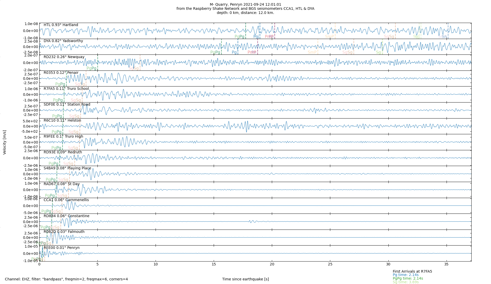Viewport: 491px width, 284px height.
Task: Pick the x-axis tick label '25'
Action: tap(330, 264)
